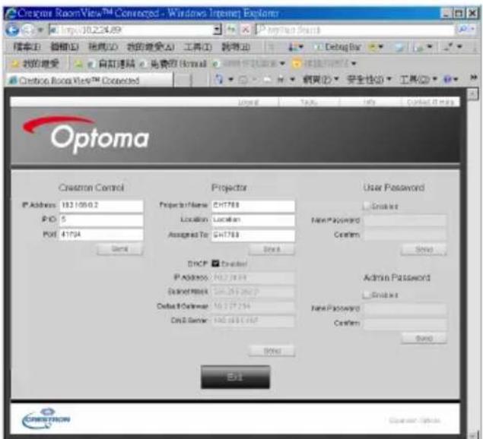The height and width of the screenshot is (439, 483).
Task: Open the recent pages dropdown arrow
Action: pos(40,30)
